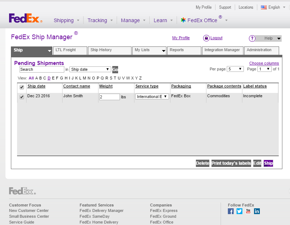This screenshot has width=290, height=225.
Task: Open the FedEx Office navigation menu
Action: 204,20
